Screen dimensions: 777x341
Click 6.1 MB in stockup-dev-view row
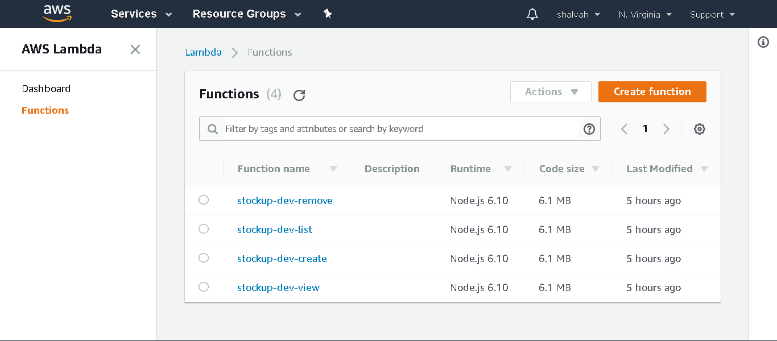[x=555, y=288]
